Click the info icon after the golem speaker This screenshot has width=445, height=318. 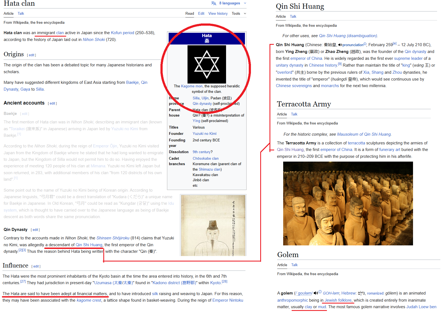coord(320,292)
